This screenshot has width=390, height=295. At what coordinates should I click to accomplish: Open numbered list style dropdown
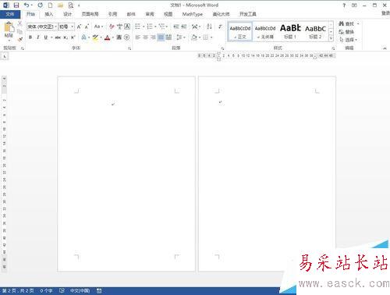155,27
